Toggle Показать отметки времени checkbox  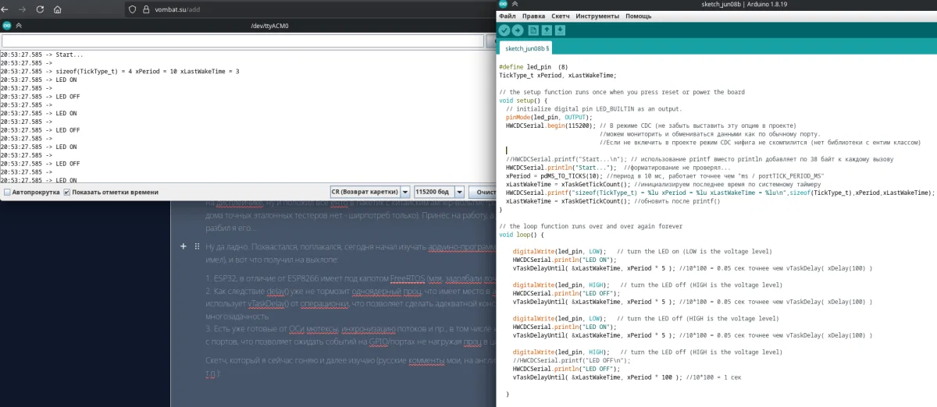point(66,192)
